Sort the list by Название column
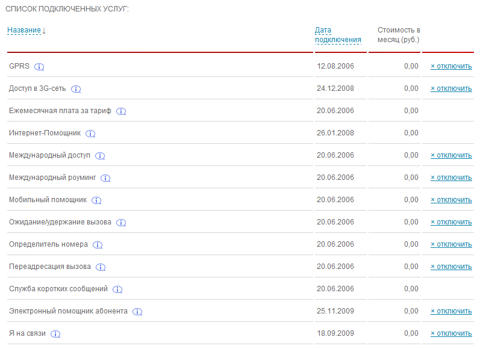This screenshot has width=483, height=349. (x=24, y=30)
